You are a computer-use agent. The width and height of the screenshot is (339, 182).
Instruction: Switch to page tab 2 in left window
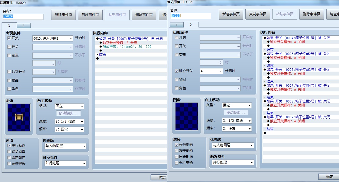24,26
